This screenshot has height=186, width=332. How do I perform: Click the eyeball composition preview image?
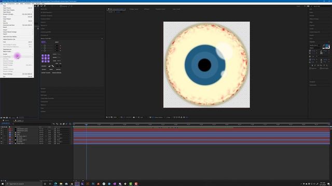click(x=206, y=65)
